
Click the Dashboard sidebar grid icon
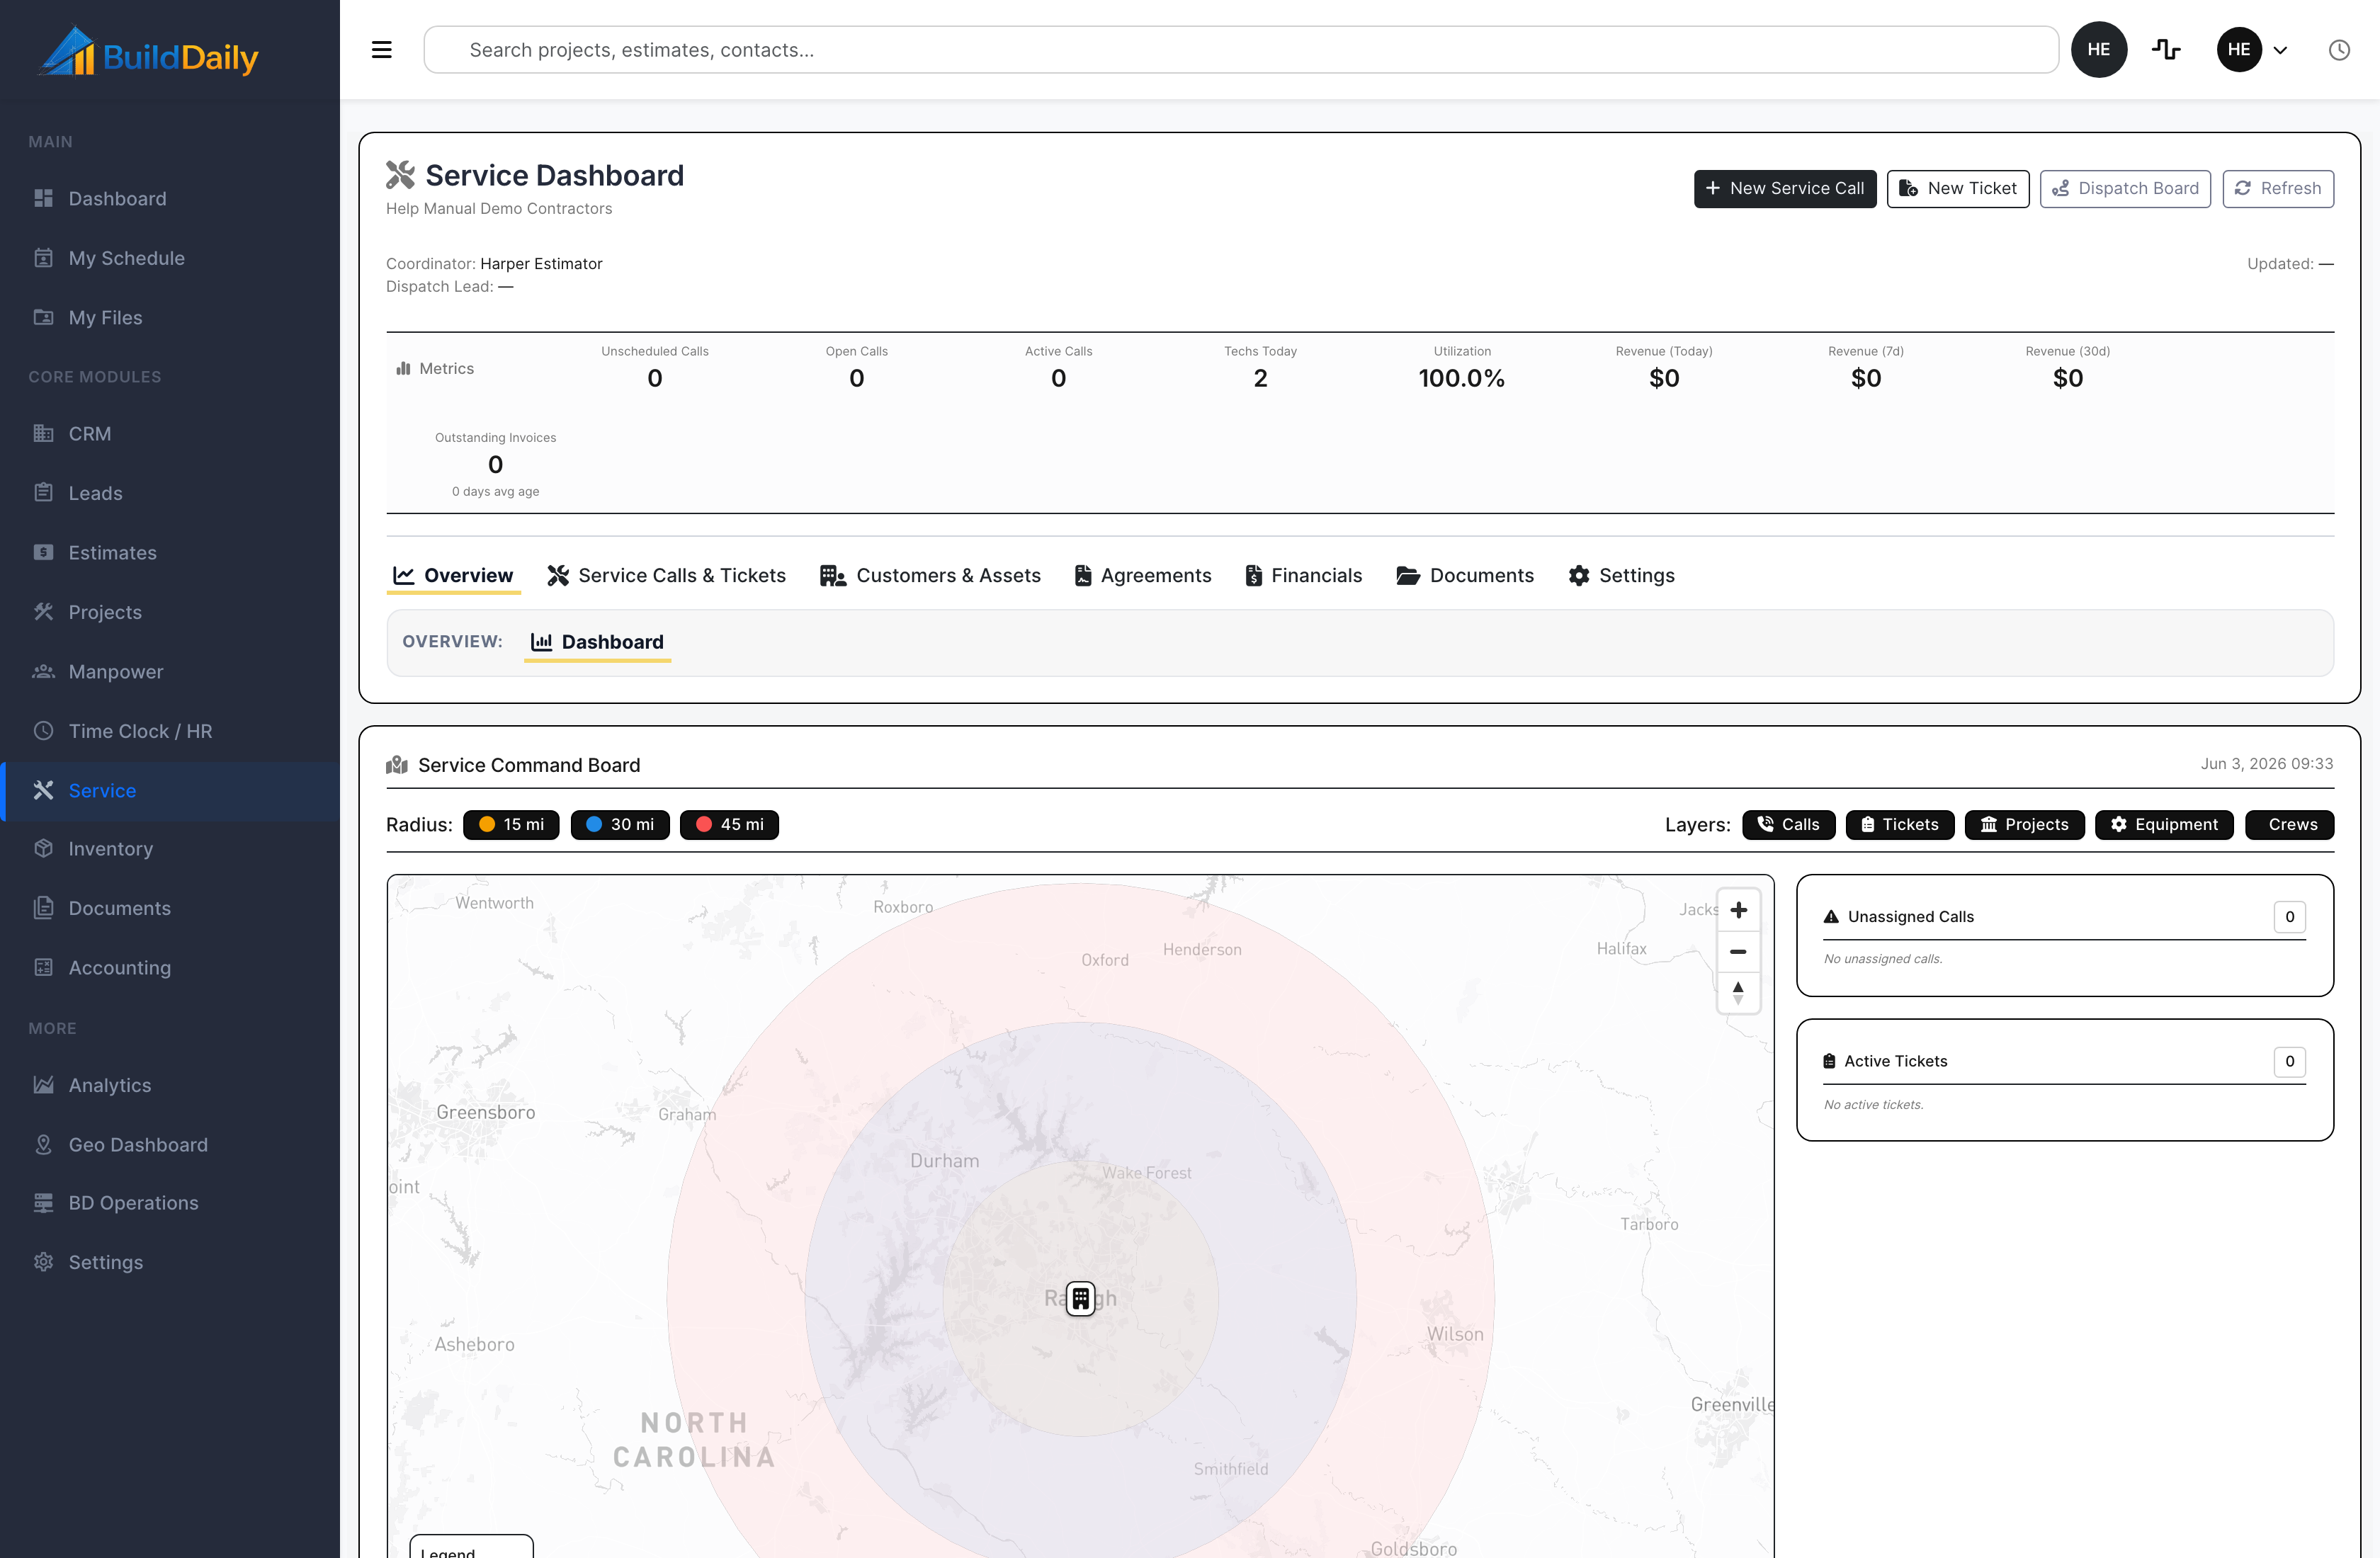[x=43, y=198]
